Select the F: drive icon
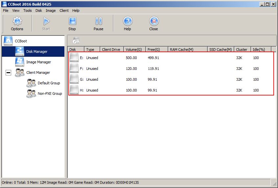278x188 pixels. click(74, 68)
